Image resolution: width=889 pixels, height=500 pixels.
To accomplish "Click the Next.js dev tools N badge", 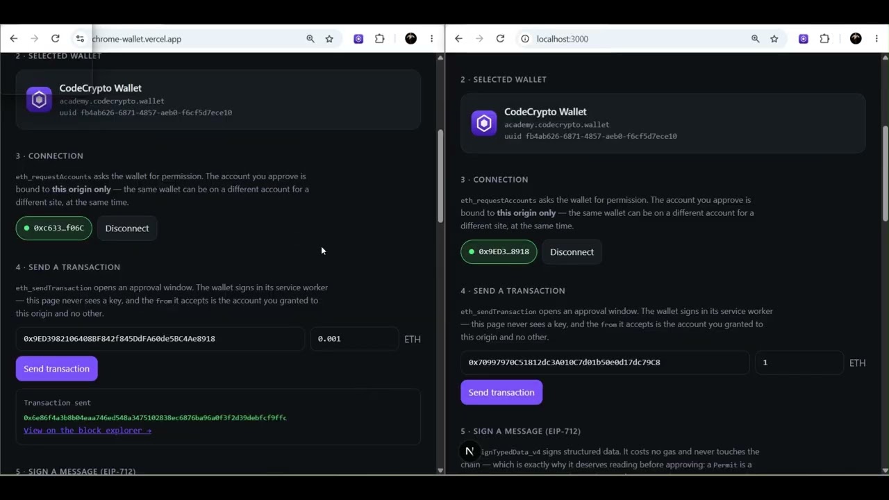I will coord(470,451).
